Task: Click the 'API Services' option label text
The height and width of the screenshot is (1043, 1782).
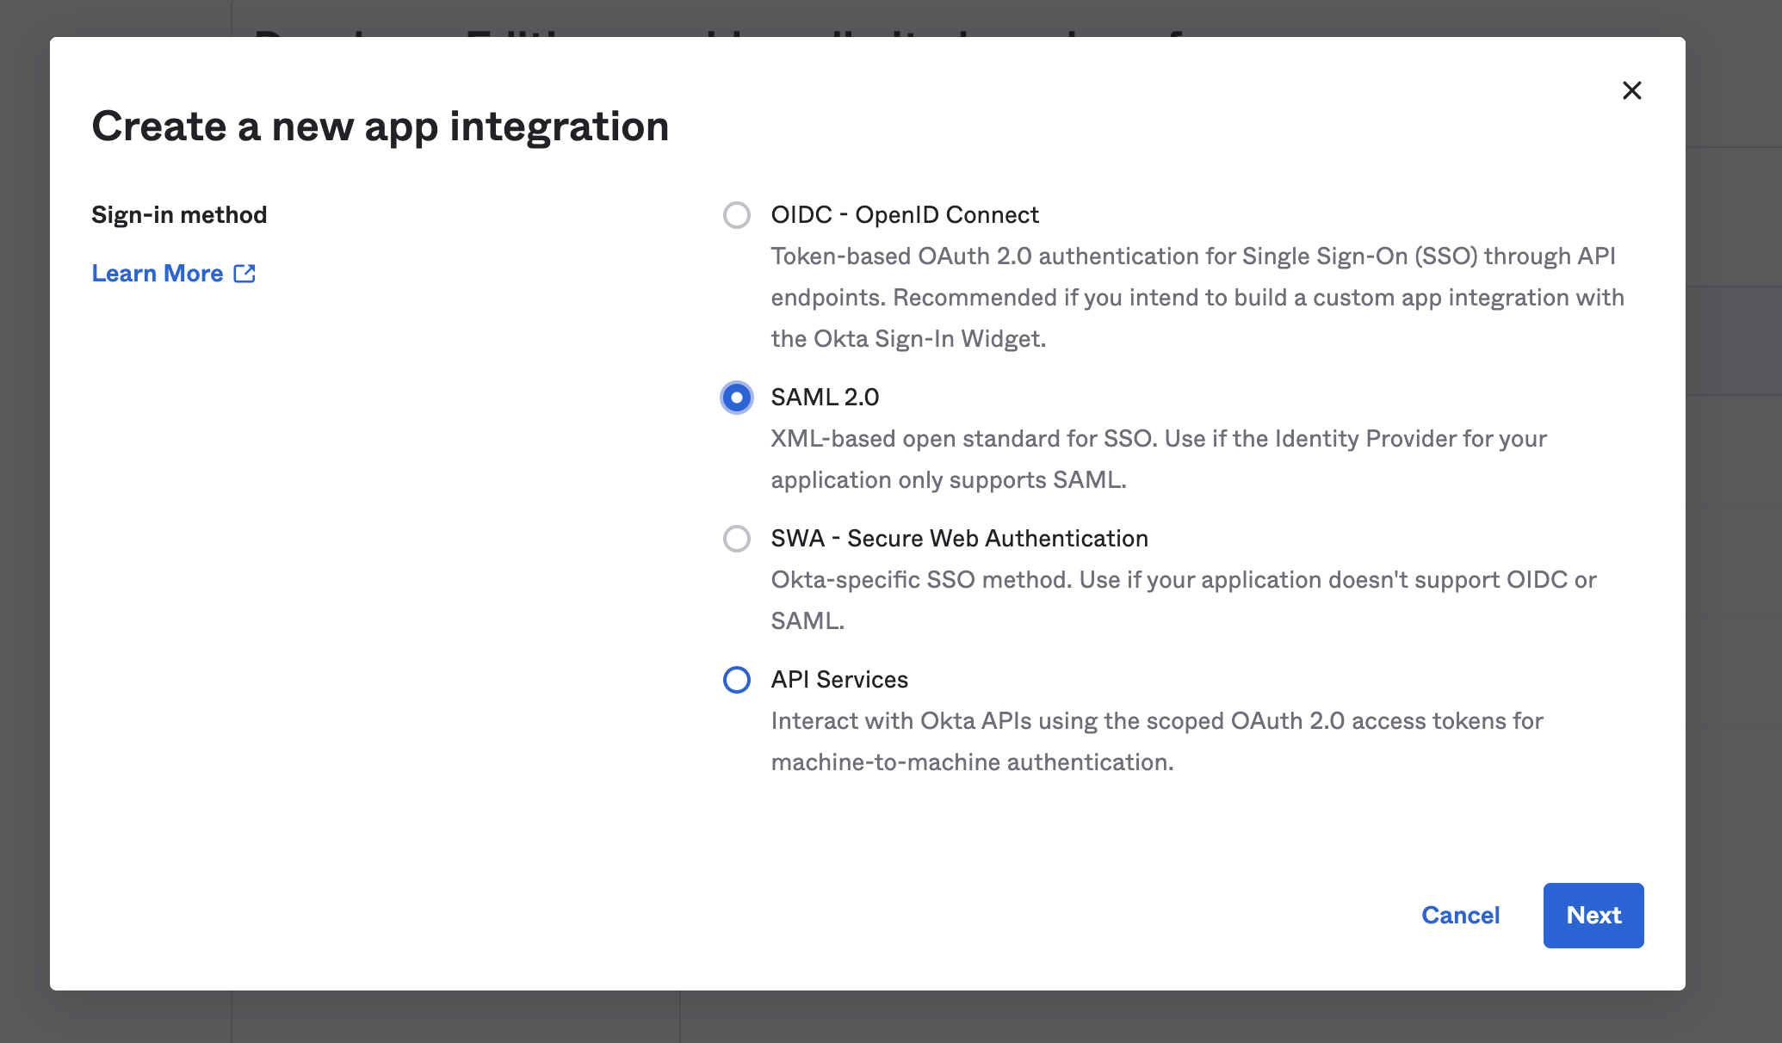Action: pos(839,680)
